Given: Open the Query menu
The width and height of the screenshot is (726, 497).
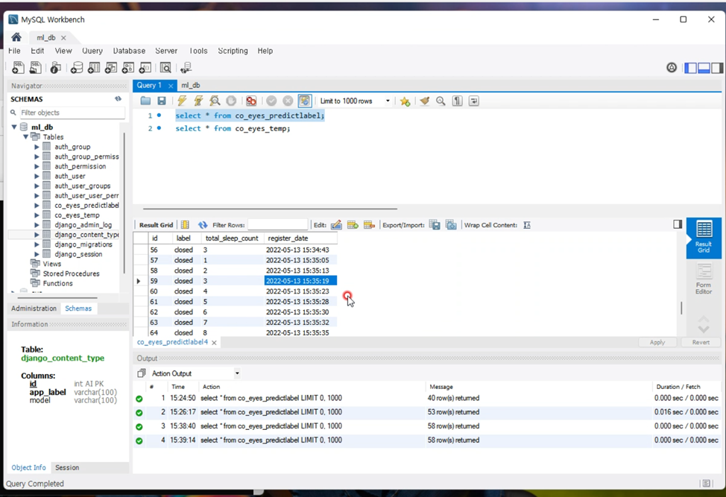Looking at the screenshot, I should tap(92, 51).
